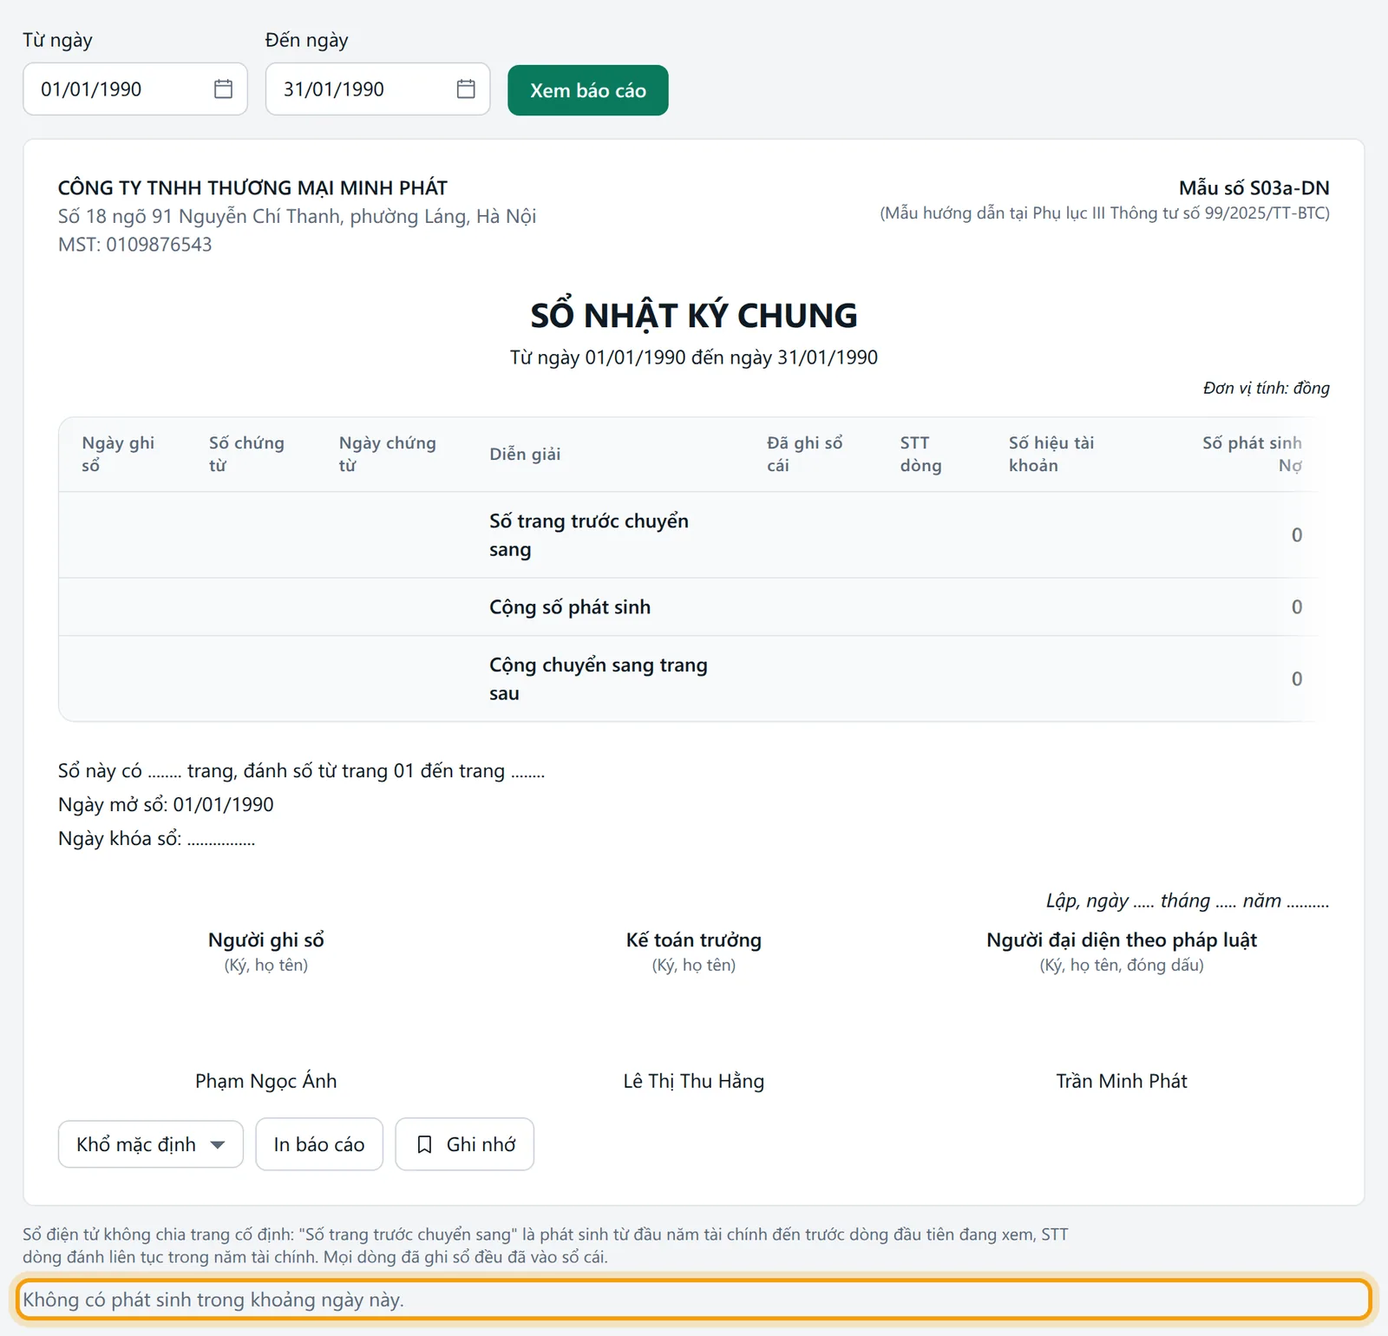
Task: Click the Diễn giải column header
Action: click(x=525, y=454)
